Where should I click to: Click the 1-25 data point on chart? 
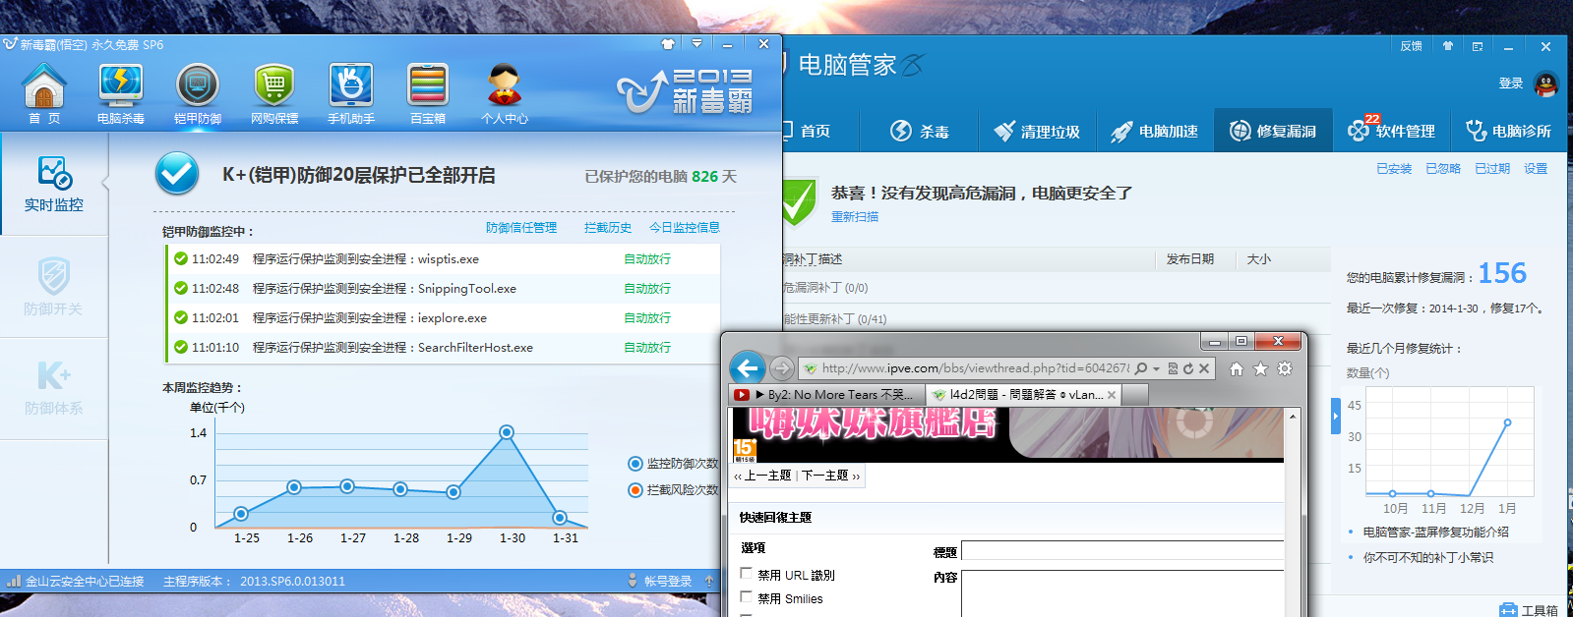(241, 514)
